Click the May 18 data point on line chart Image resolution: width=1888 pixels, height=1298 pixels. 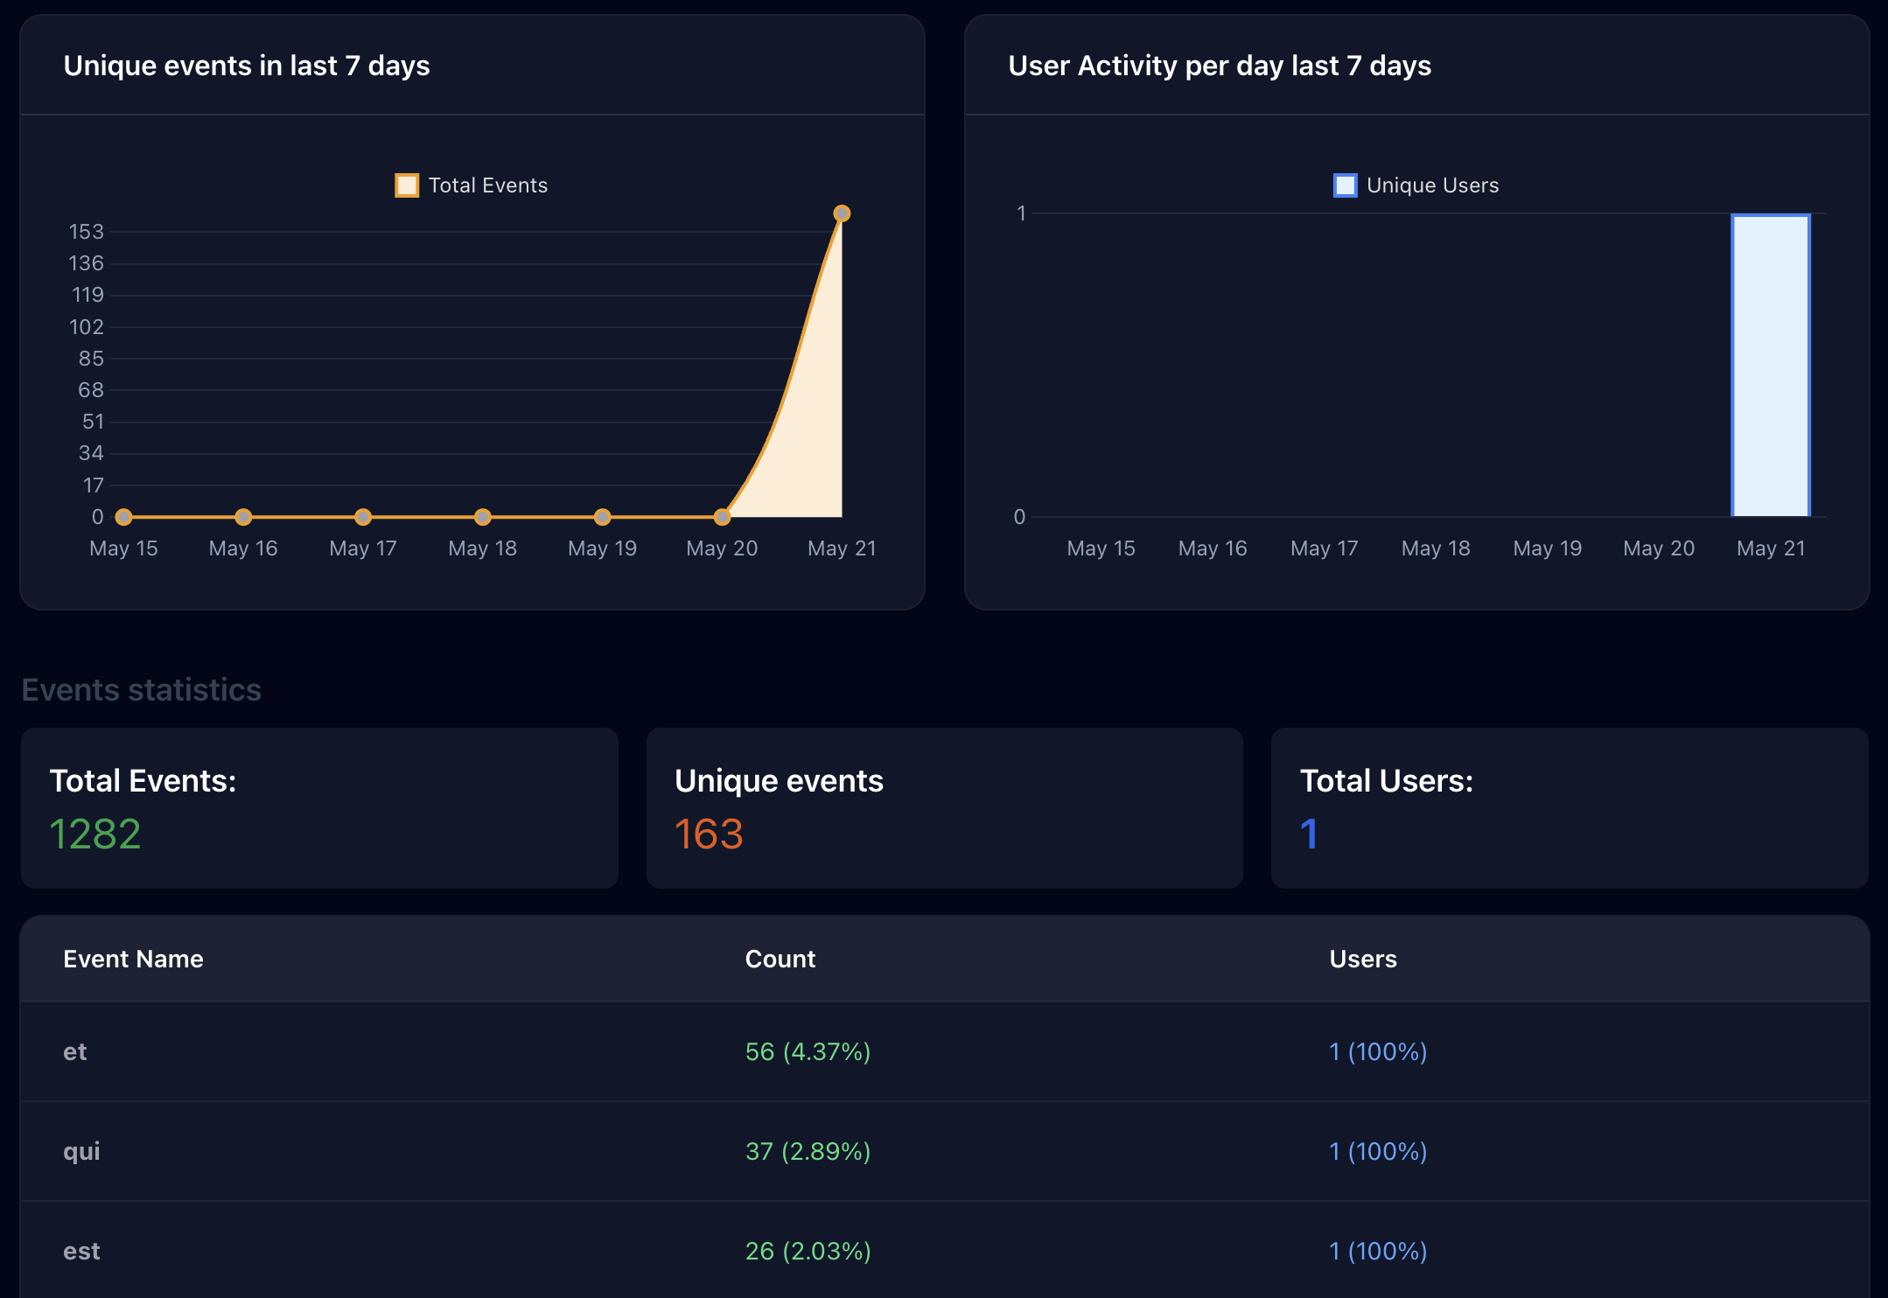483,517
